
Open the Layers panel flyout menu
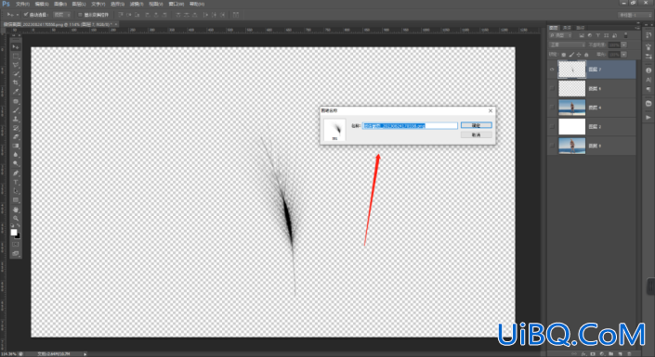[x=636, y=28]
